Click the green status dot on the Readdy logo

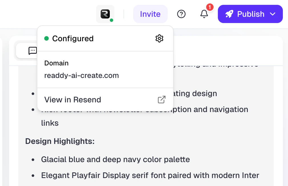click(111, 20)
